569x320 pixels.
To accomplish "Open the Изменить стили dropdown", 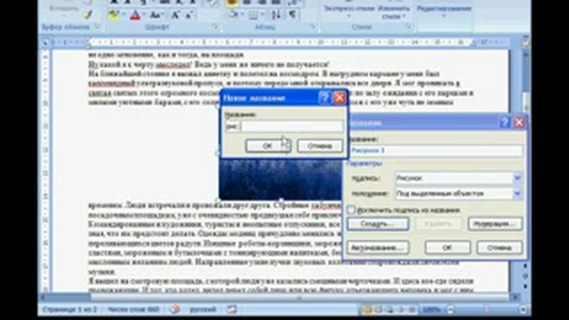I will click(x=394, y=12).
